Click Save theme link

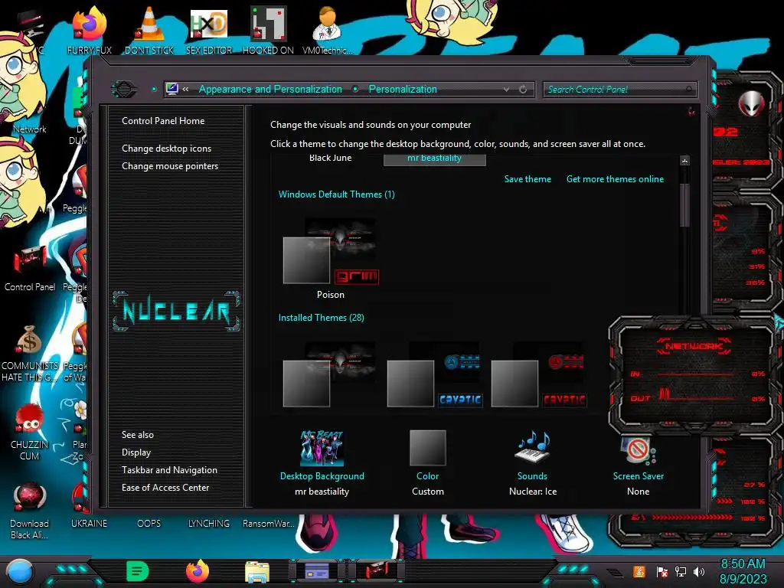[528, 179]
